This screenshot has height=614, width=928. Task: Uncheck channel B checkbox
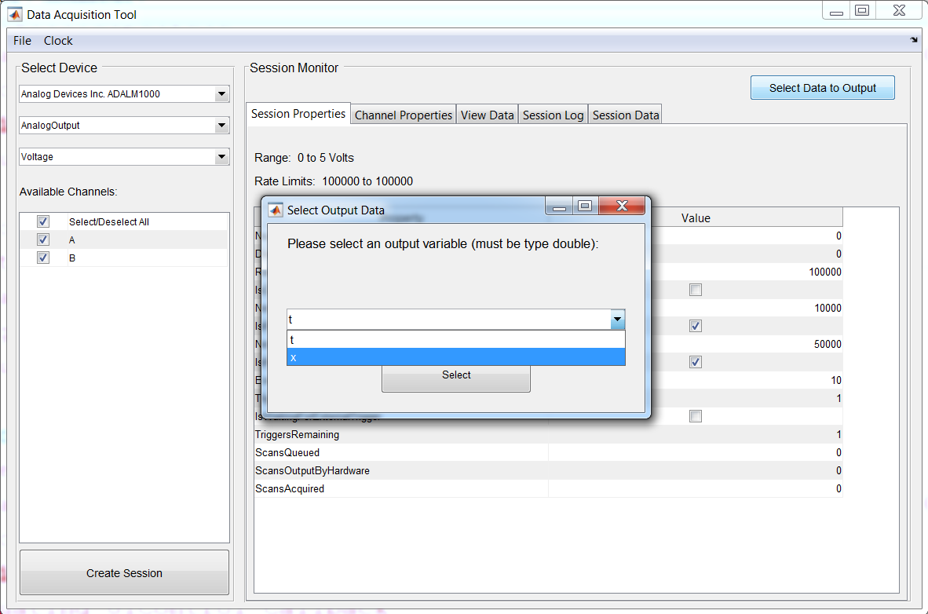43,258
